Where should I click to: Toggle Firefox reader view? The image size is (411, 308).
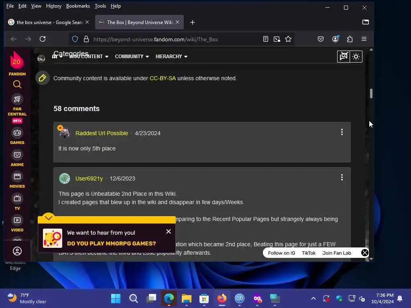(x=266, y=39)
